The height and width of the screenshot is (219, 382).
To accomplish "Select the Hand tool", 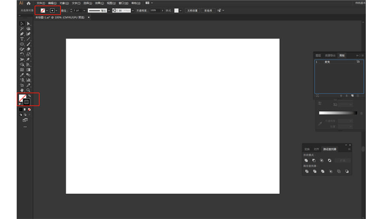I will [22, 90].
